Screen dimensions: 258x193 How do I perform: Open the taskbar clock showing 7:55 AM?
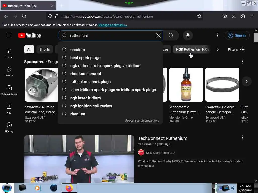point(245,188)
